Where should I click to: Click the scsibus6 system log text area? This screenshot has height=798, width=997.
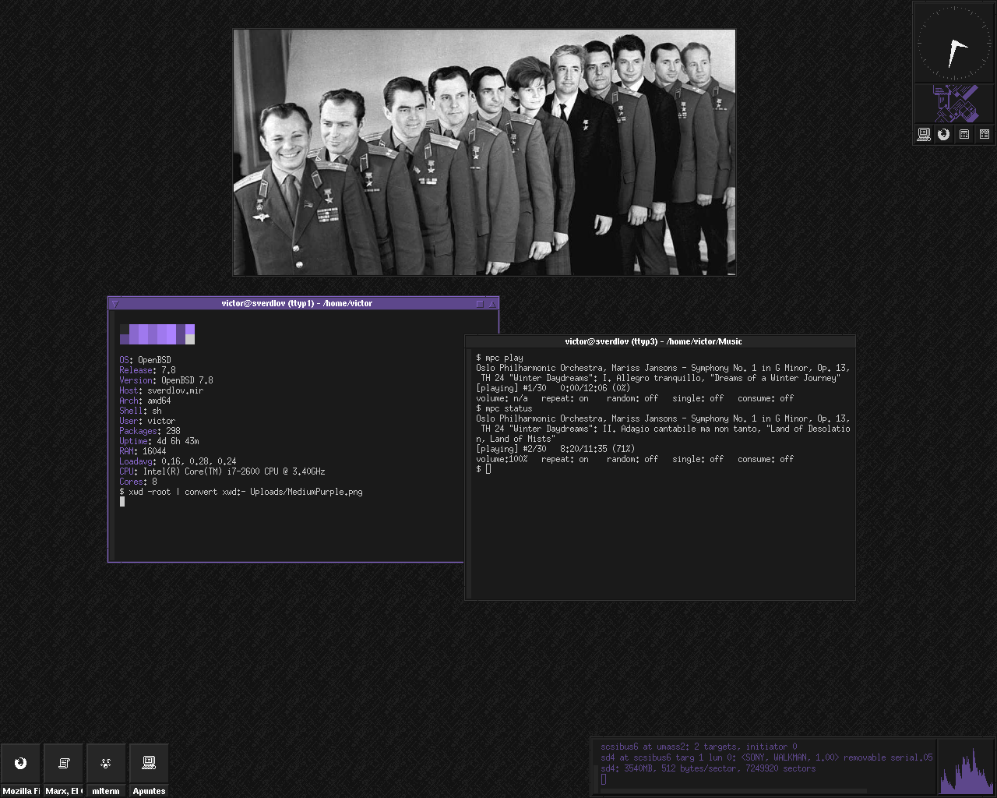pyautogui.click(x=763, y=762)
